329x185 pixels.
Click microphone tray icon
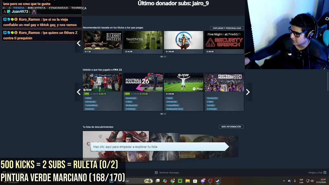[x=295, y=181]
